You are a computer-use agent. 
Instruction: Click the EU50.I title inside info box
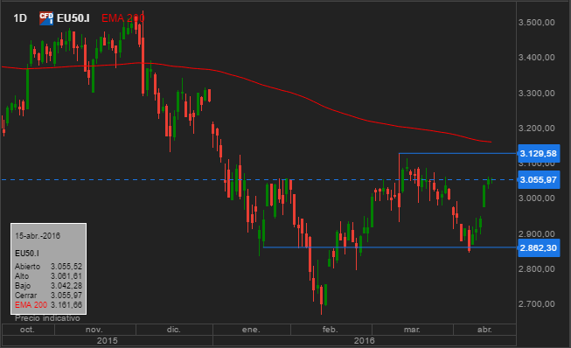click(27, 254)
